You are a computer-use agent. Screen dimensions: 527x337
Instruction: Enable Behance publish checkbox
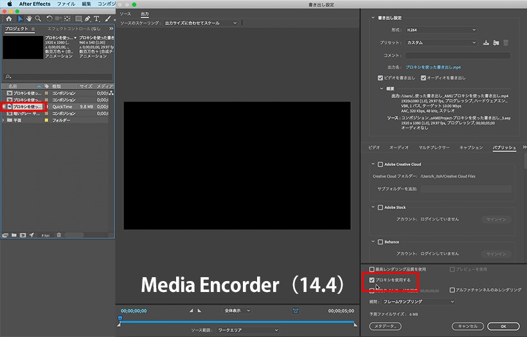coord(380,242)
